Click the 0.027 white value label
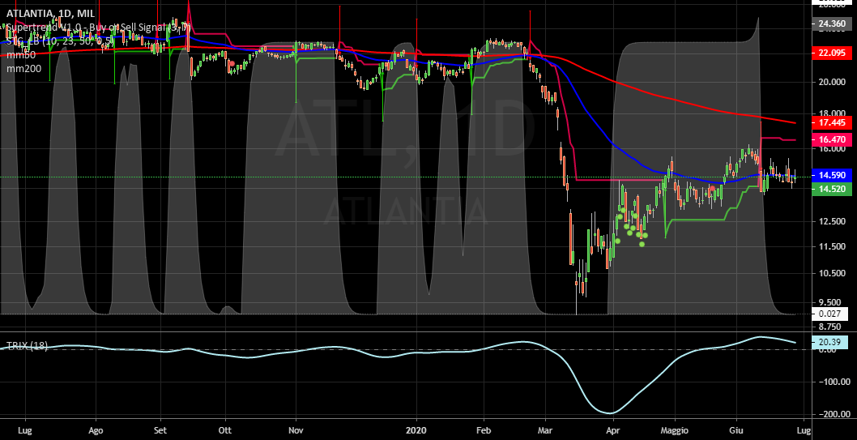 click(x=830, y=314)
